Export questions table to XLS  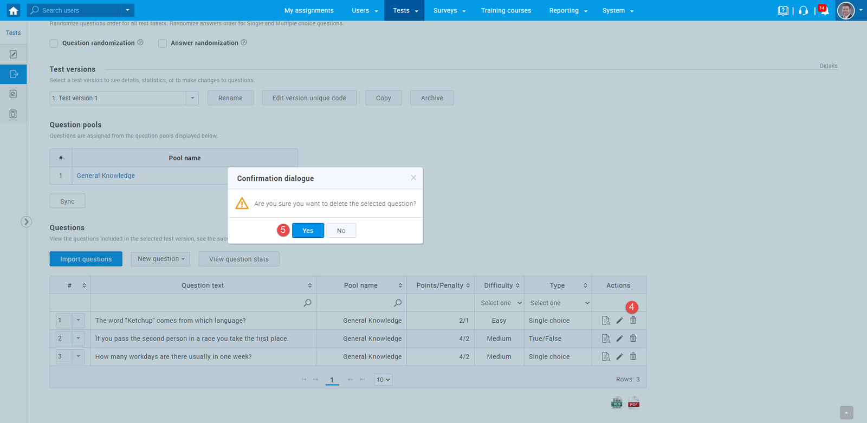coord(617,403)
